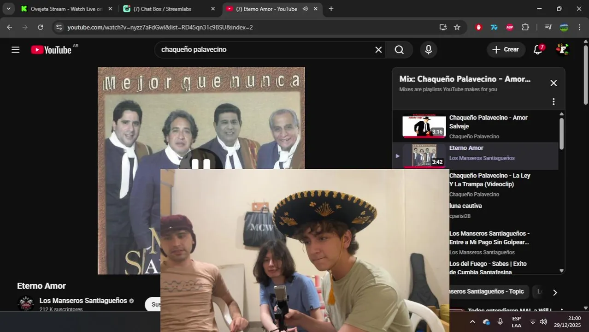Click the Crear button
The height and width of the screenshot is (332, 589).
click(506, 50)
